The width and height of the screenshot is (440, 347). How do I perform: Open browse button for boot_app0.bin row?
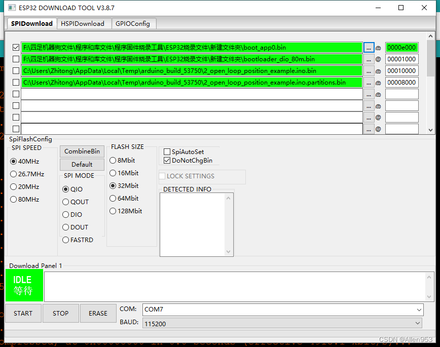tap(369, 48)
